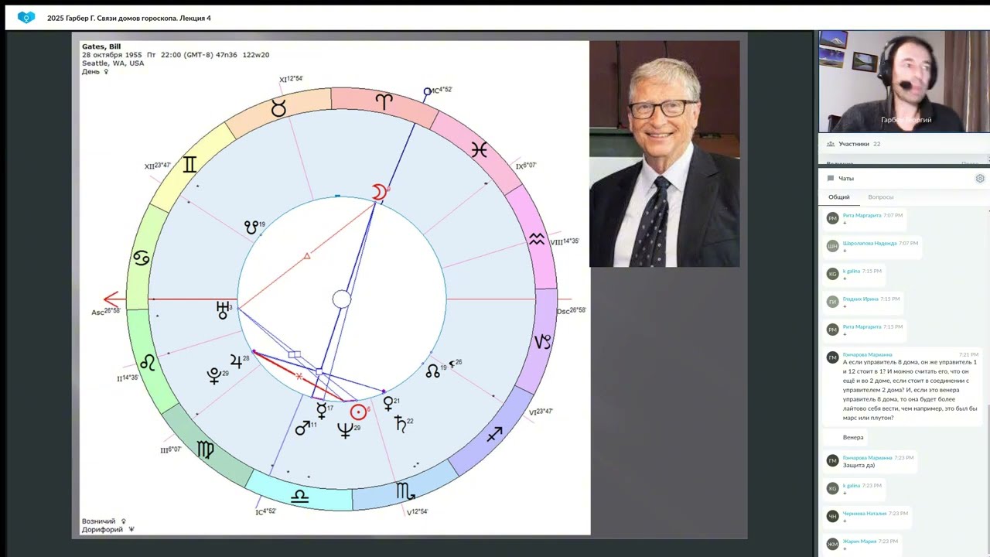Open Шаролапова Надежда's profile name

coord(869,243)
